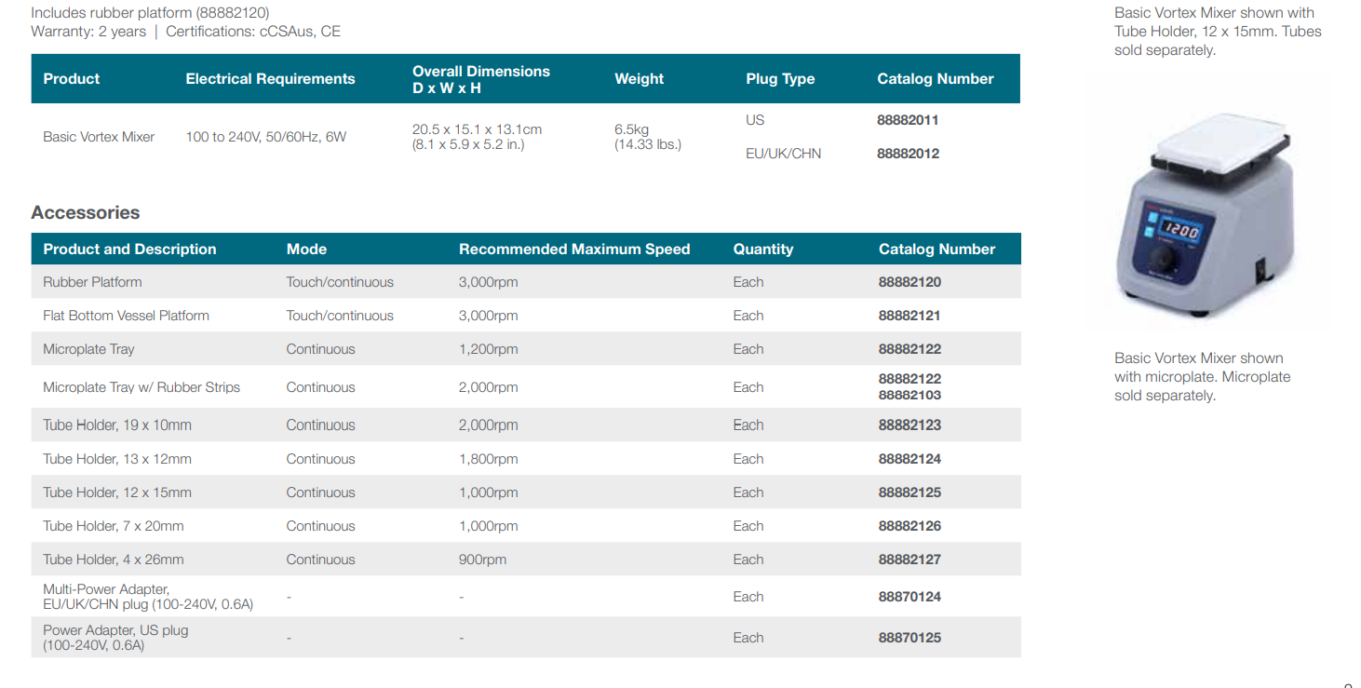1361x688 pixels.
Task: Click catalog number 88882124
Action: (910, 459)
